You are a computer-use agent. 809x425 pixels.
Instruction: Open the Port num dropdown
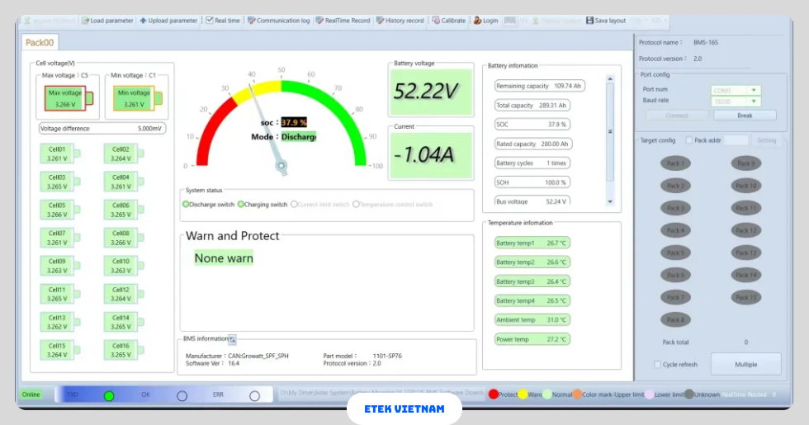click(753, 90)
